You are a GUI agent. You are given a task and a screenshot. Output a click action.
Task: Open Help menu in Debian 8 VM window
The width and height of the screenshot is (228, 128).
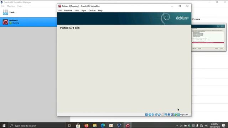pos(100,10)
